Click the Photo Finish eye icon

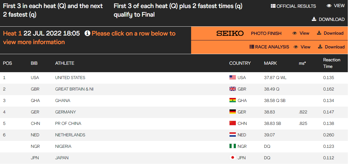(x=295, y=33)
